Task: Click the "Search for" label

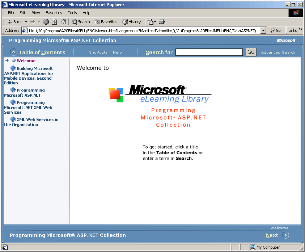Action: coord(159,52)
